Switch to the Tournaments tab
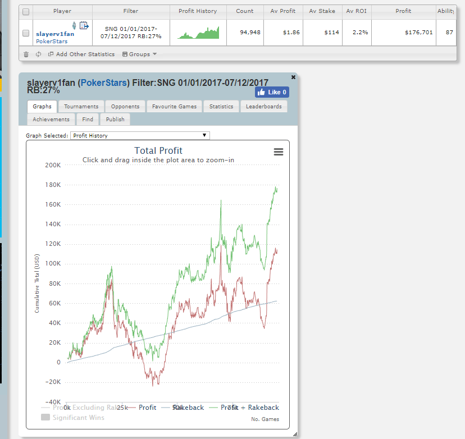The image size is (465, 439). [x=81, y=107]
